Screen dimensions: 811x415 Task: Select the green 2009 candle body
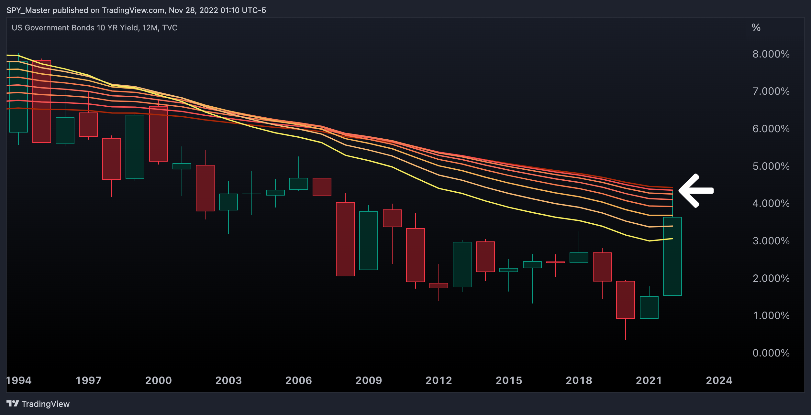[x=369, y=240]
